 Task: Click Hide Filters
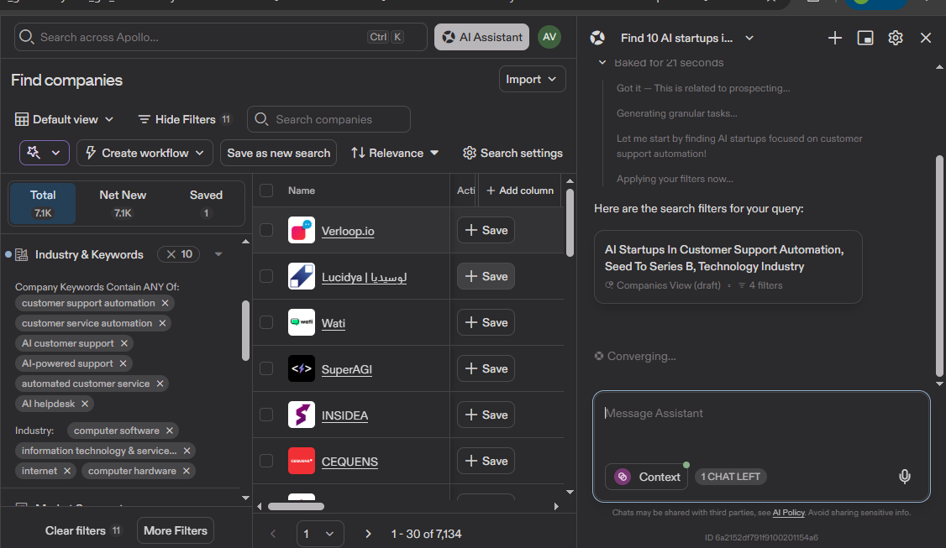click(x=183, y=119)
